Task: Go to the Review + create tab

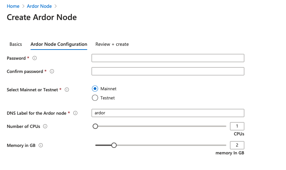Action: [x=112, y=44]
